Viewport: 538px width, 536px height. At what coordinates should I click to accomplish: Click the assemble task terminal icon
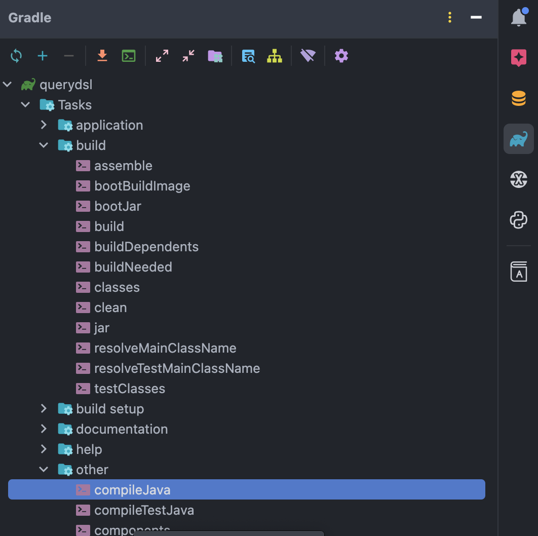(83, 166)
